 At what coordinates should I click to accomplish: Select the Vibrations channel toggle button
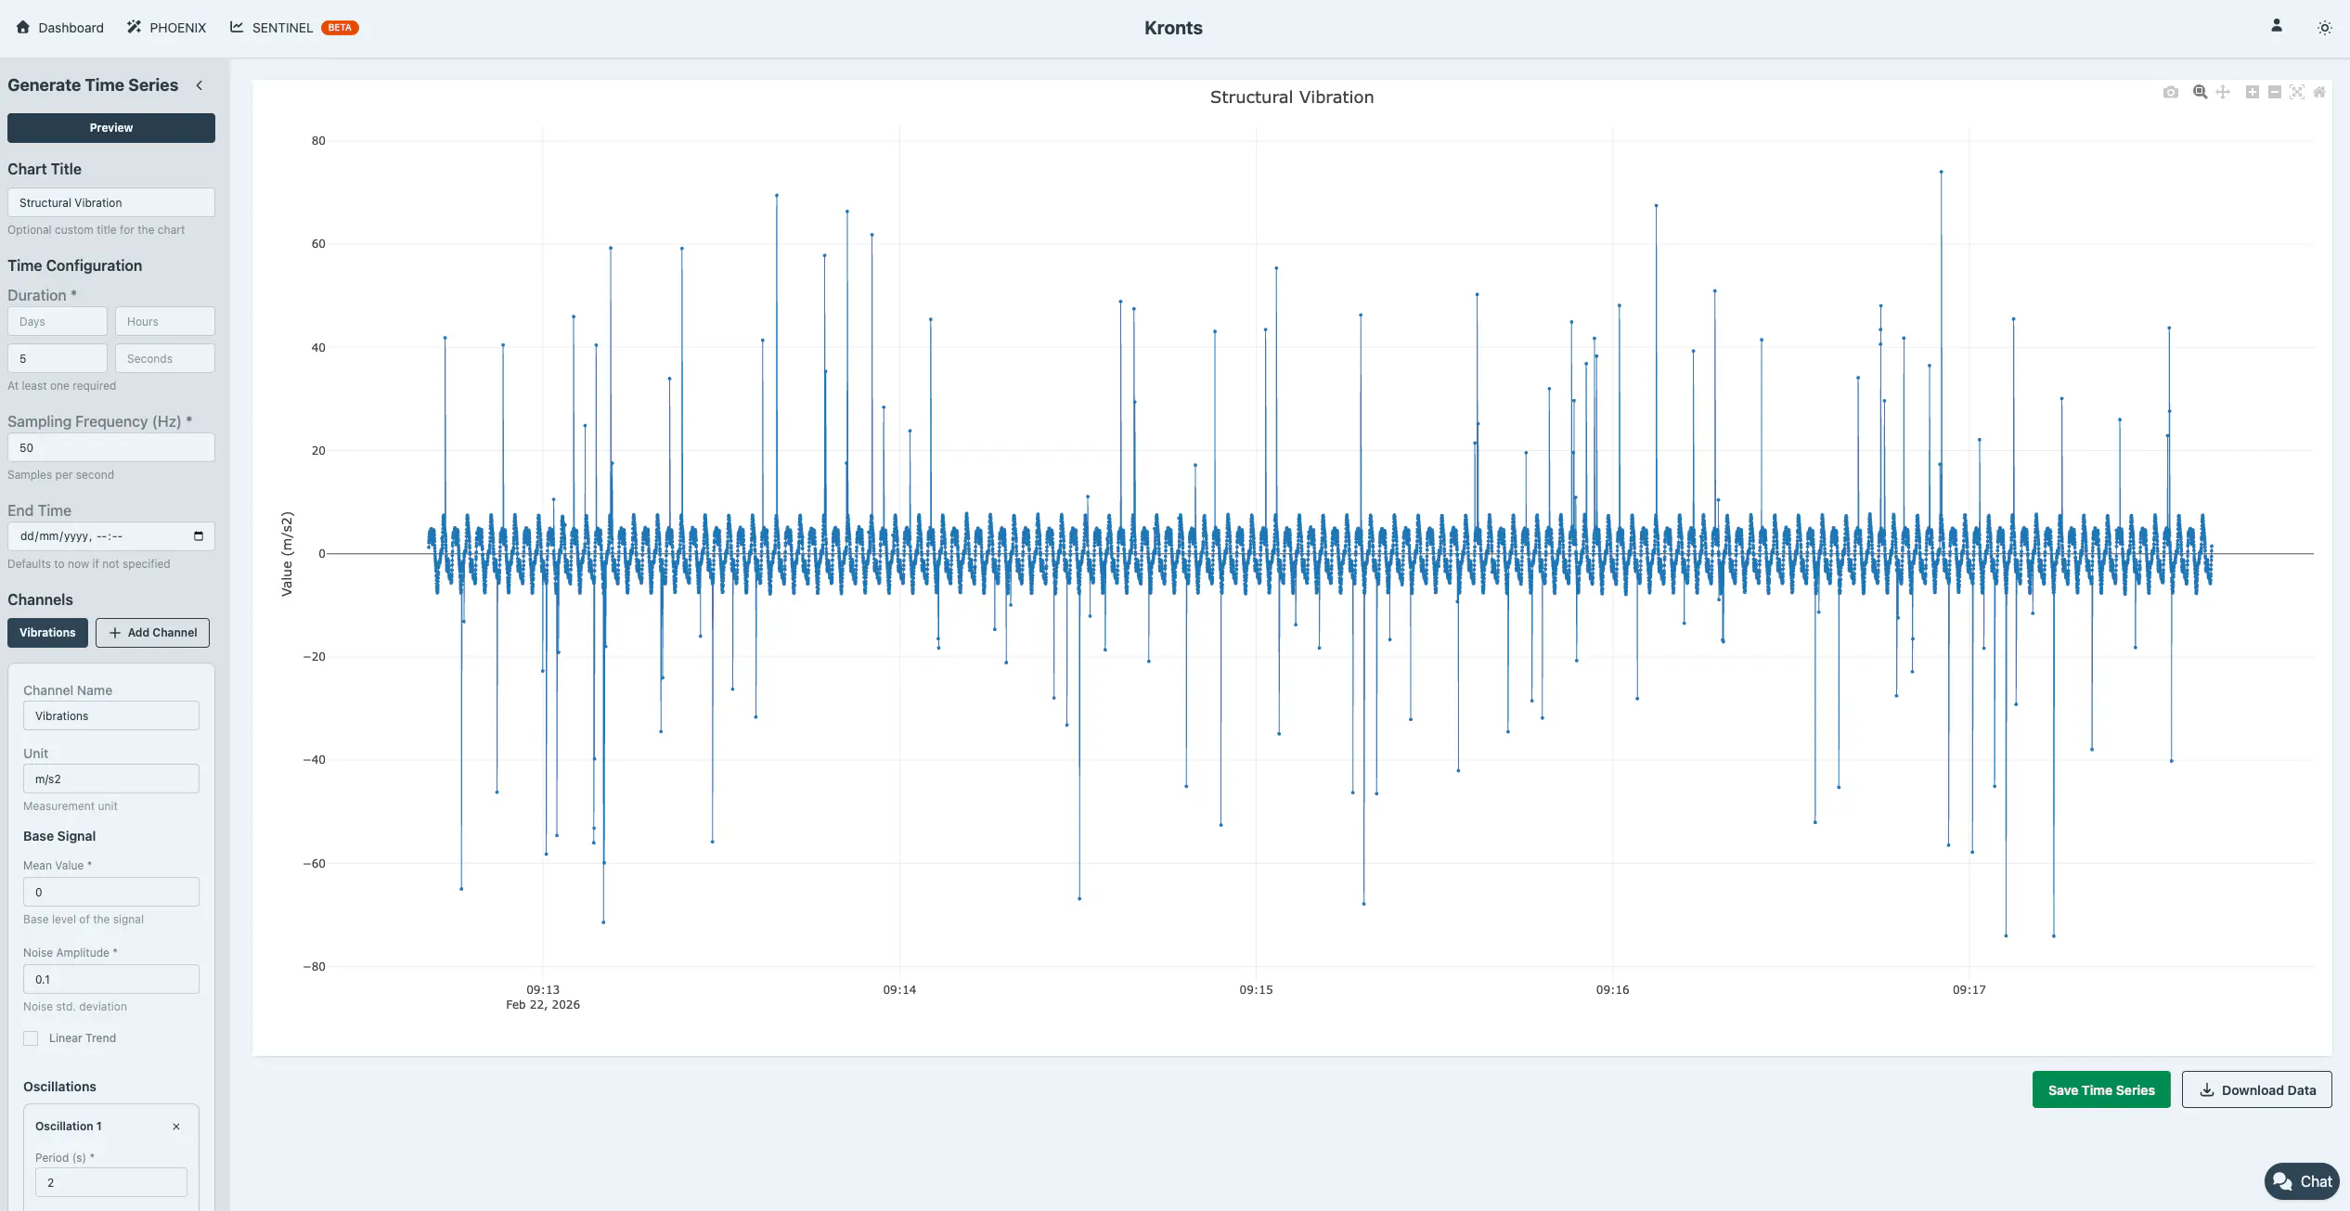tap(46, 632)
